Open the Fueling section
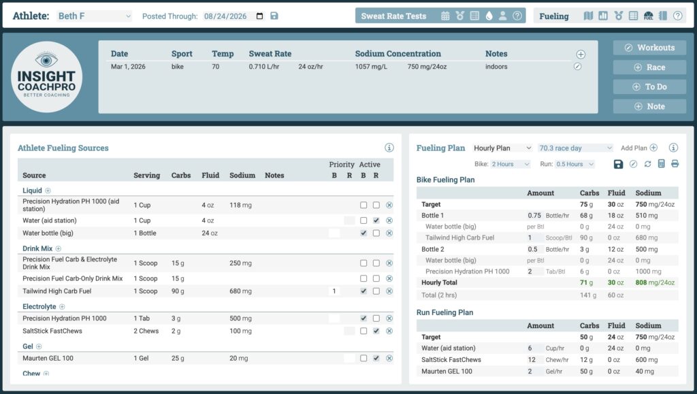The height and width of the screenshot is (394, 697). coord(554,16)
